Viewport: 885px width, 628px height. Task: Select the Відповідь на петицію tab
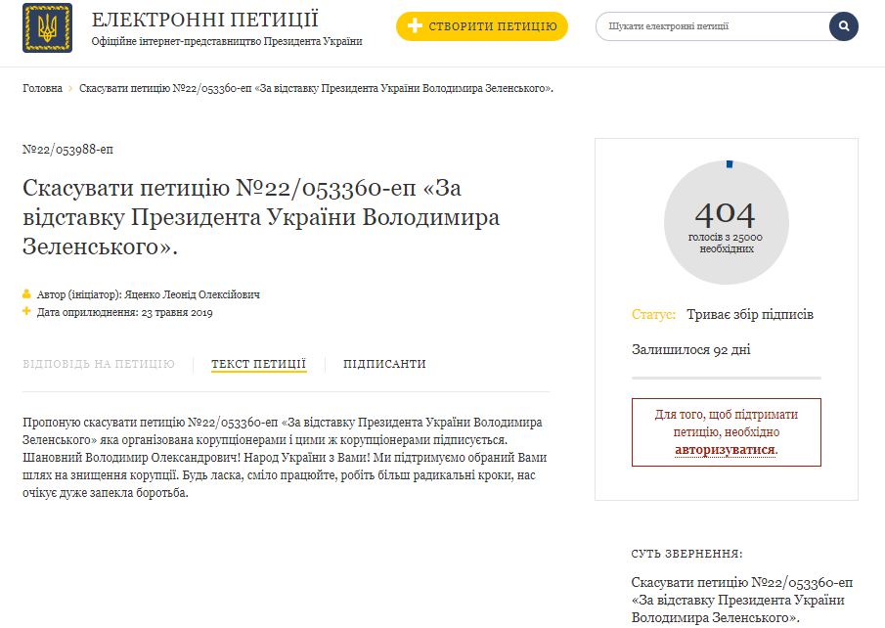click(x=99, y=364)
